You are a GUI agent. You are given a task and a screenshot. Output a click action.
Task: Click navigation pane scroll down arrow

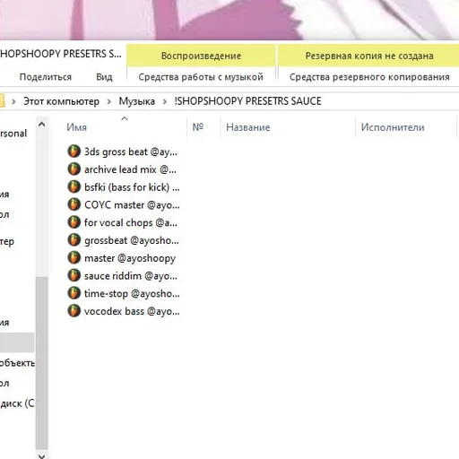click(x=42, y=455)
